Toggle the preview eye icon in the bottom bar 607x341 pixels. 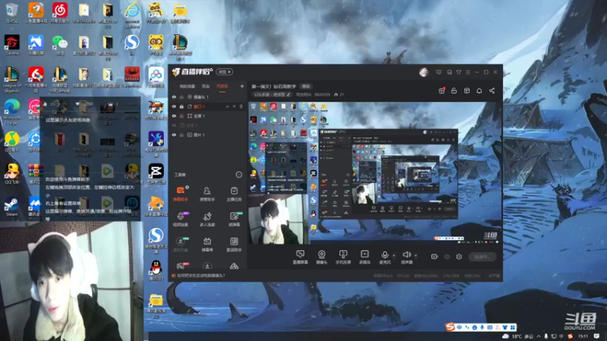[x=447, y=256]
